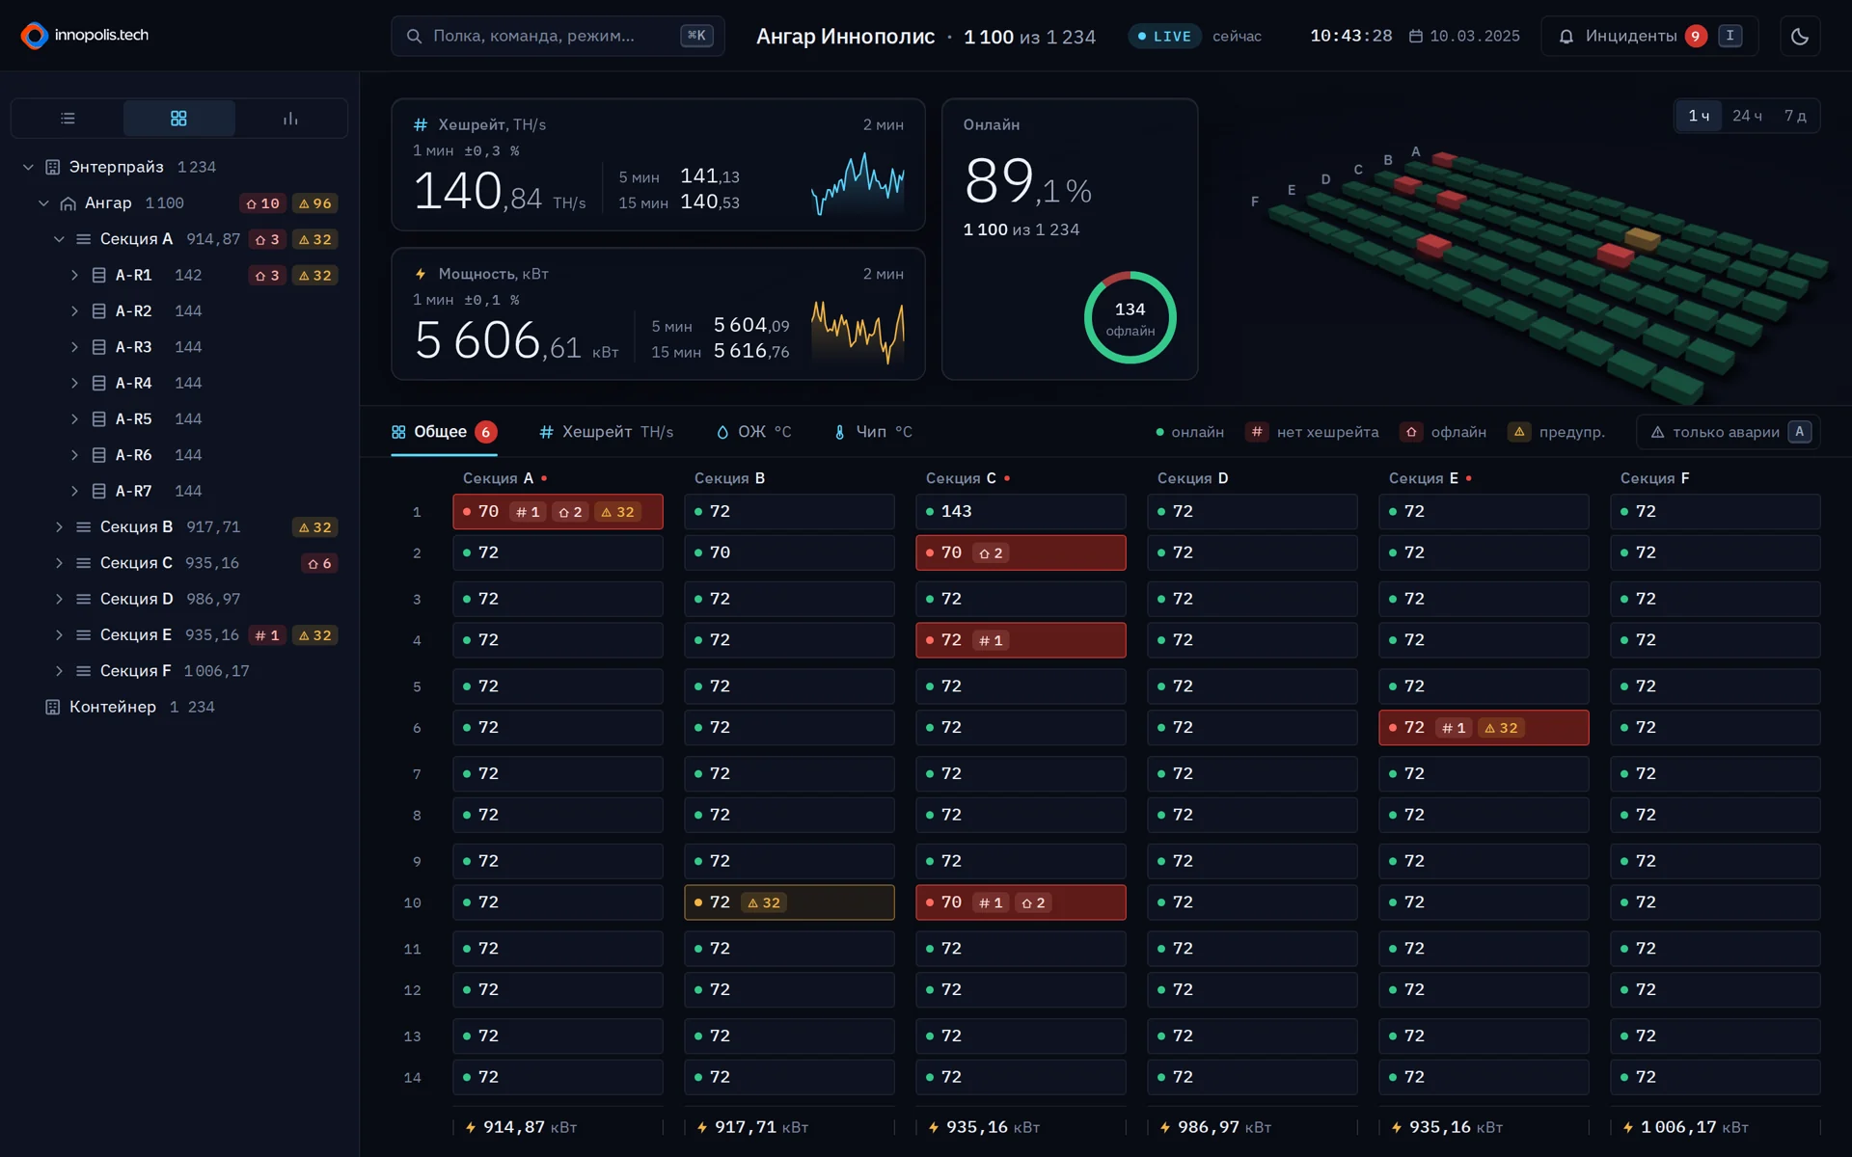Click the Хешрейт card hash icon
The width and height of the screenshot is (1852, 1157).
tap(421, 124)
